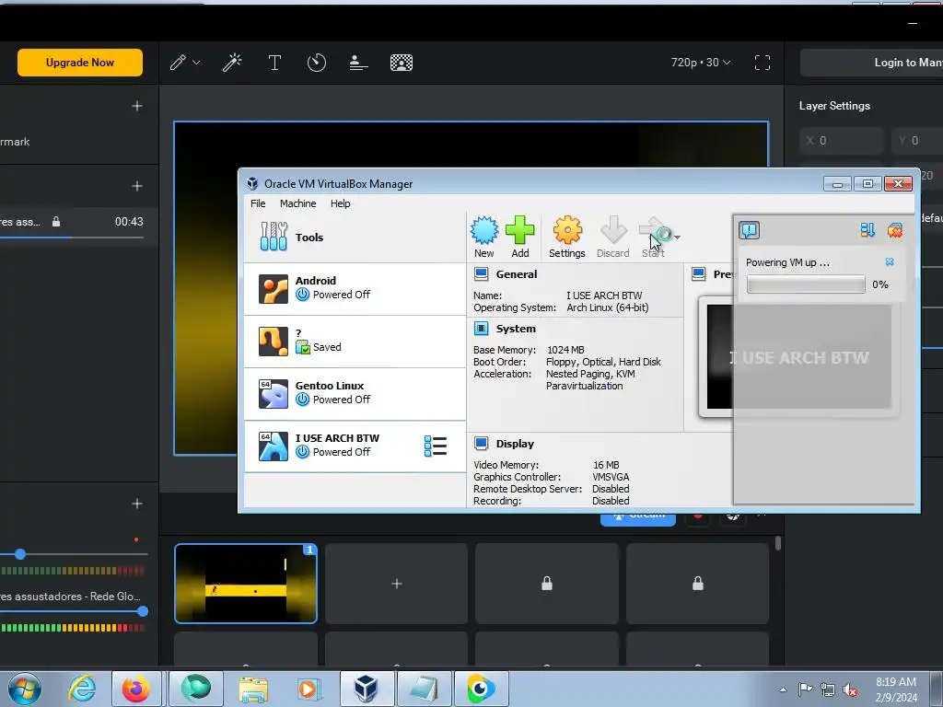
Task: Select the Android virtual machine
Action: (x=355, y=288)
